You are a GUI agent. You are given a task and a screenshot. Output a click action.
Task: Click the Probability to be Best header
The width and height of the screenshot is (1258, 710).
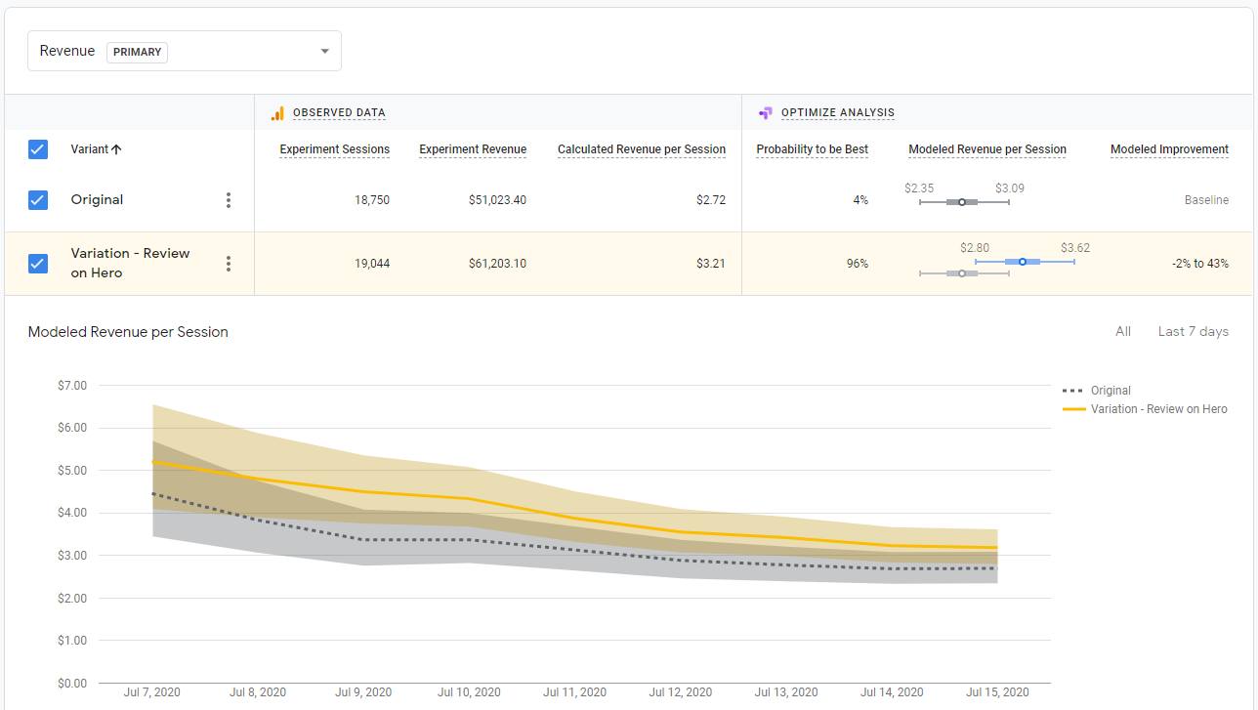click(812, 149)
